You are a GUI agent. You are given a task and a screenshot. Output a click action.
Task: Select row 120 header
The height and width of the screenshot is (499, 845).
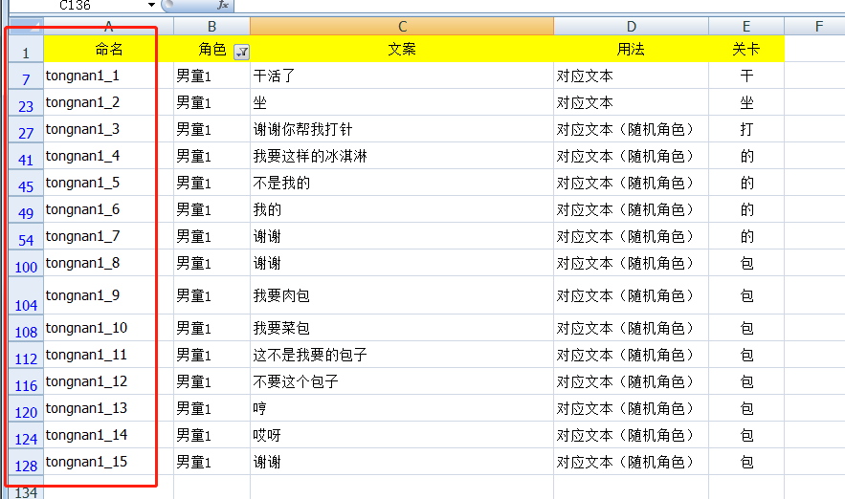point(26,408)
